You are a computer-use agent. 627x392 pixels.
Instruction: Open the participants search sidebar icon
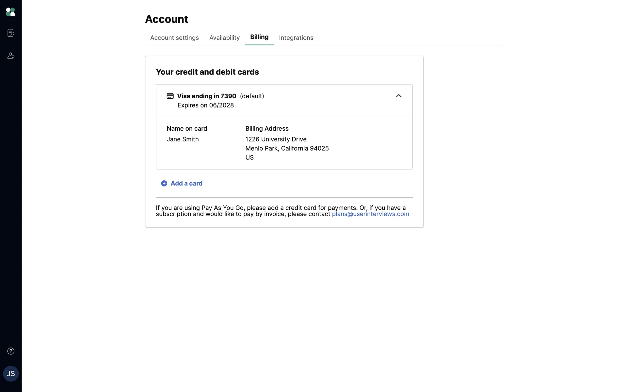click(x=11, y=56)
